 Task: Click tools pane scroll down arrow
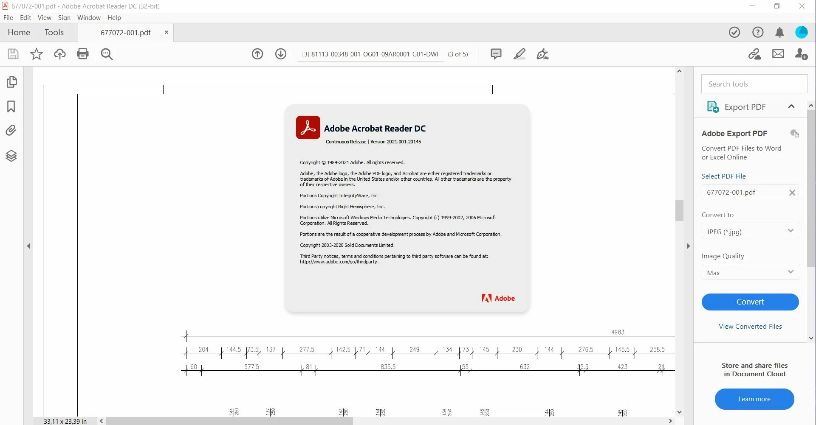click(x=811, y=338)
